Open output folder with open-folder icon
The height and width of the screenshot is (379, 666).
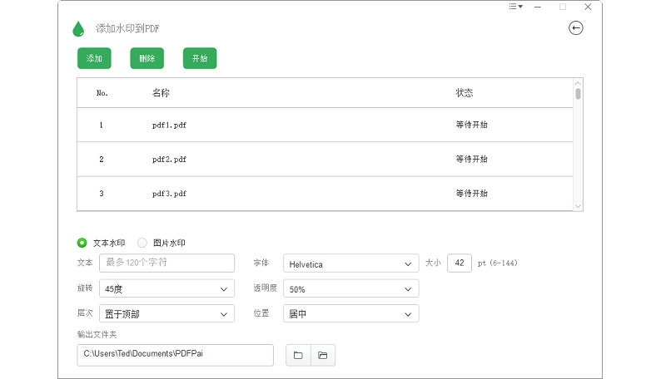(323, 355)
